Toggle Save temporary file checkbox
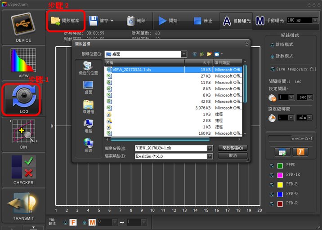The width and height of the screenshot is (322, 230). [273, 69]
